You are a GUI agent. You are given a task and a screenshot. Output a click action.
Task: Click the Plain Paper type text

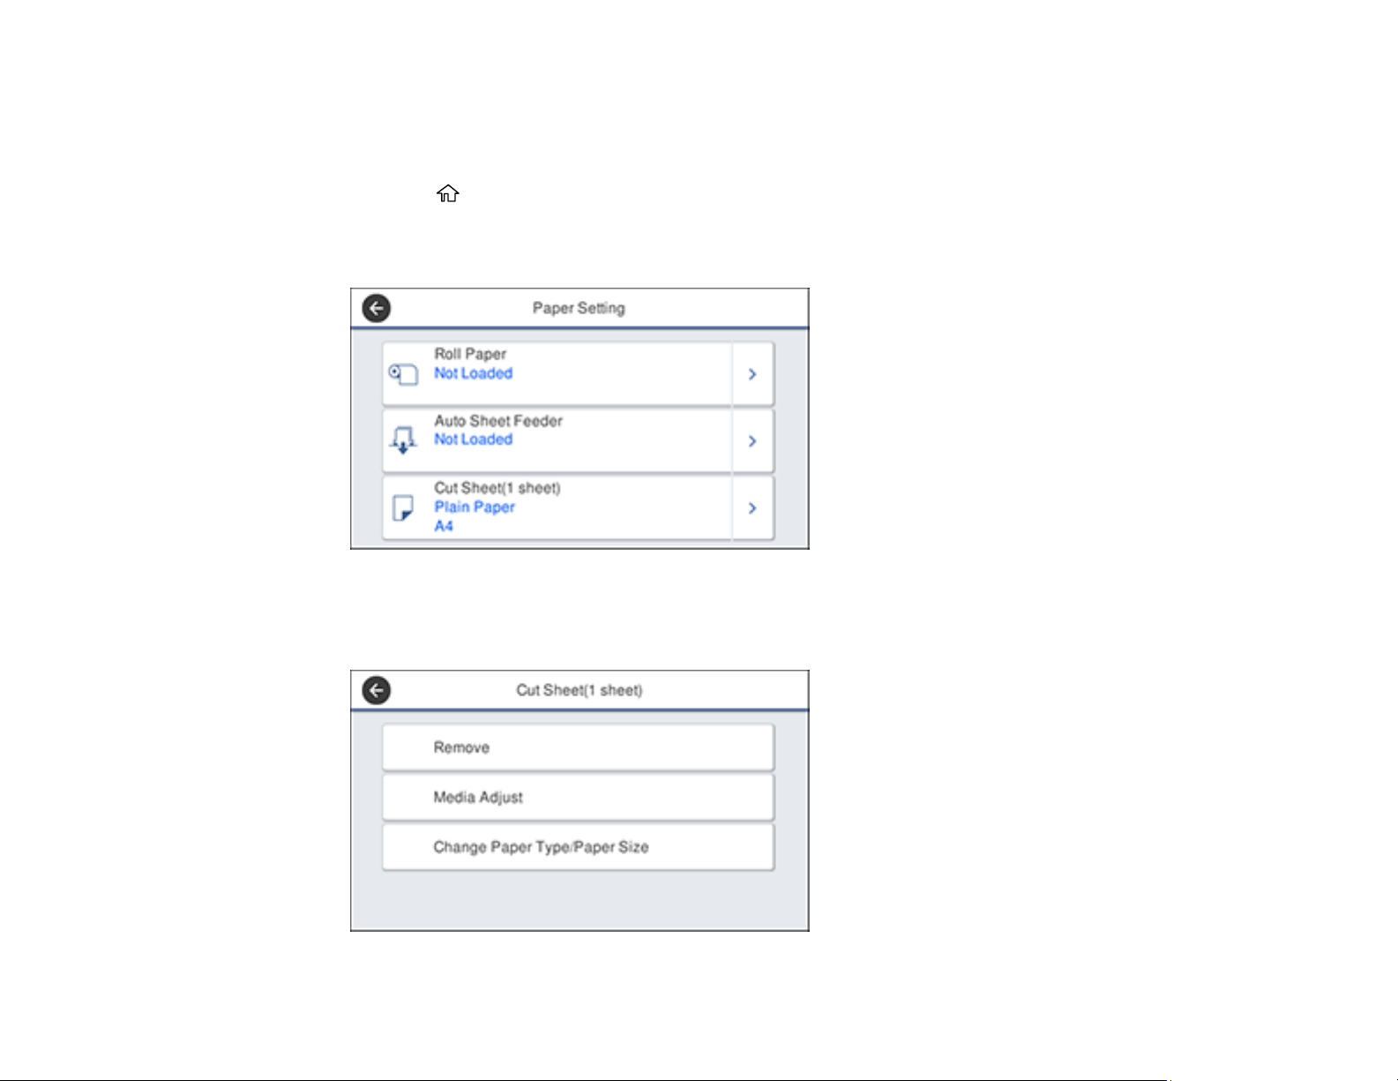(x=475, y=507)
